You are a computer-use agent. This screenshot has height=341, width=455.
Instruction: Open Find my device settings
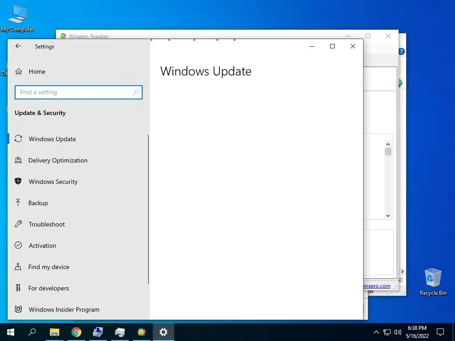tap(78, 267)
